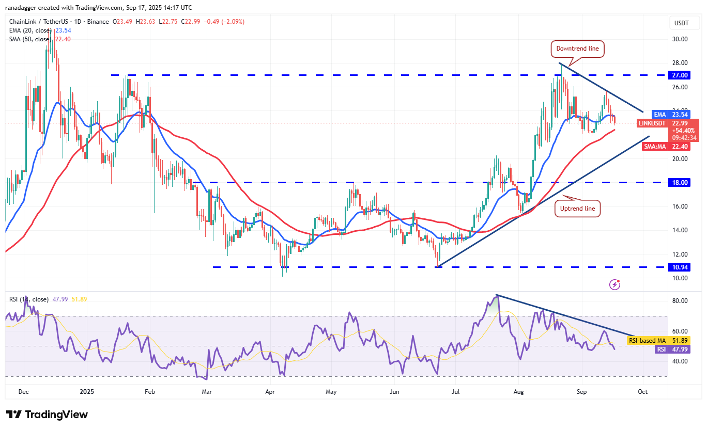Select the Uptrend line annotation callout
707x430 pixels.
[x=577, y=208]
